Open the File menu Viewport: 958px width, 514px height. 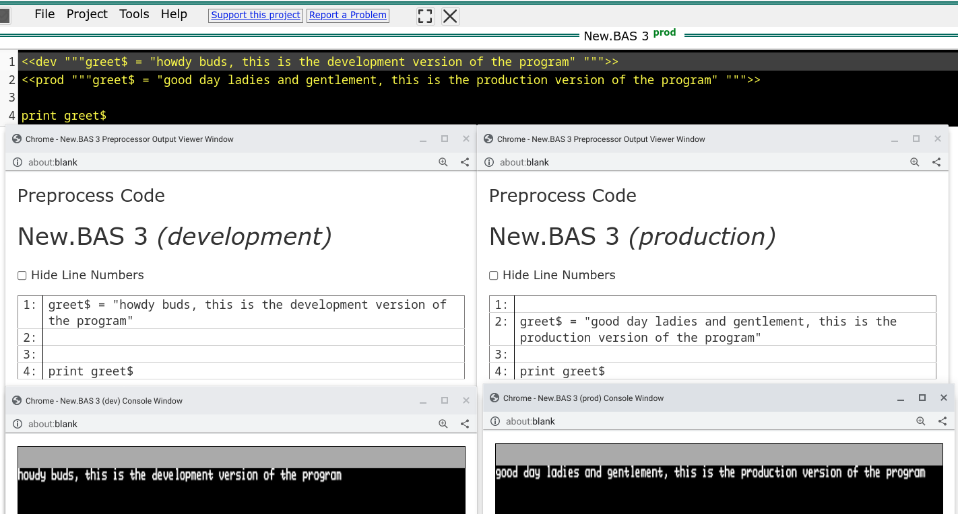point(44,14)
